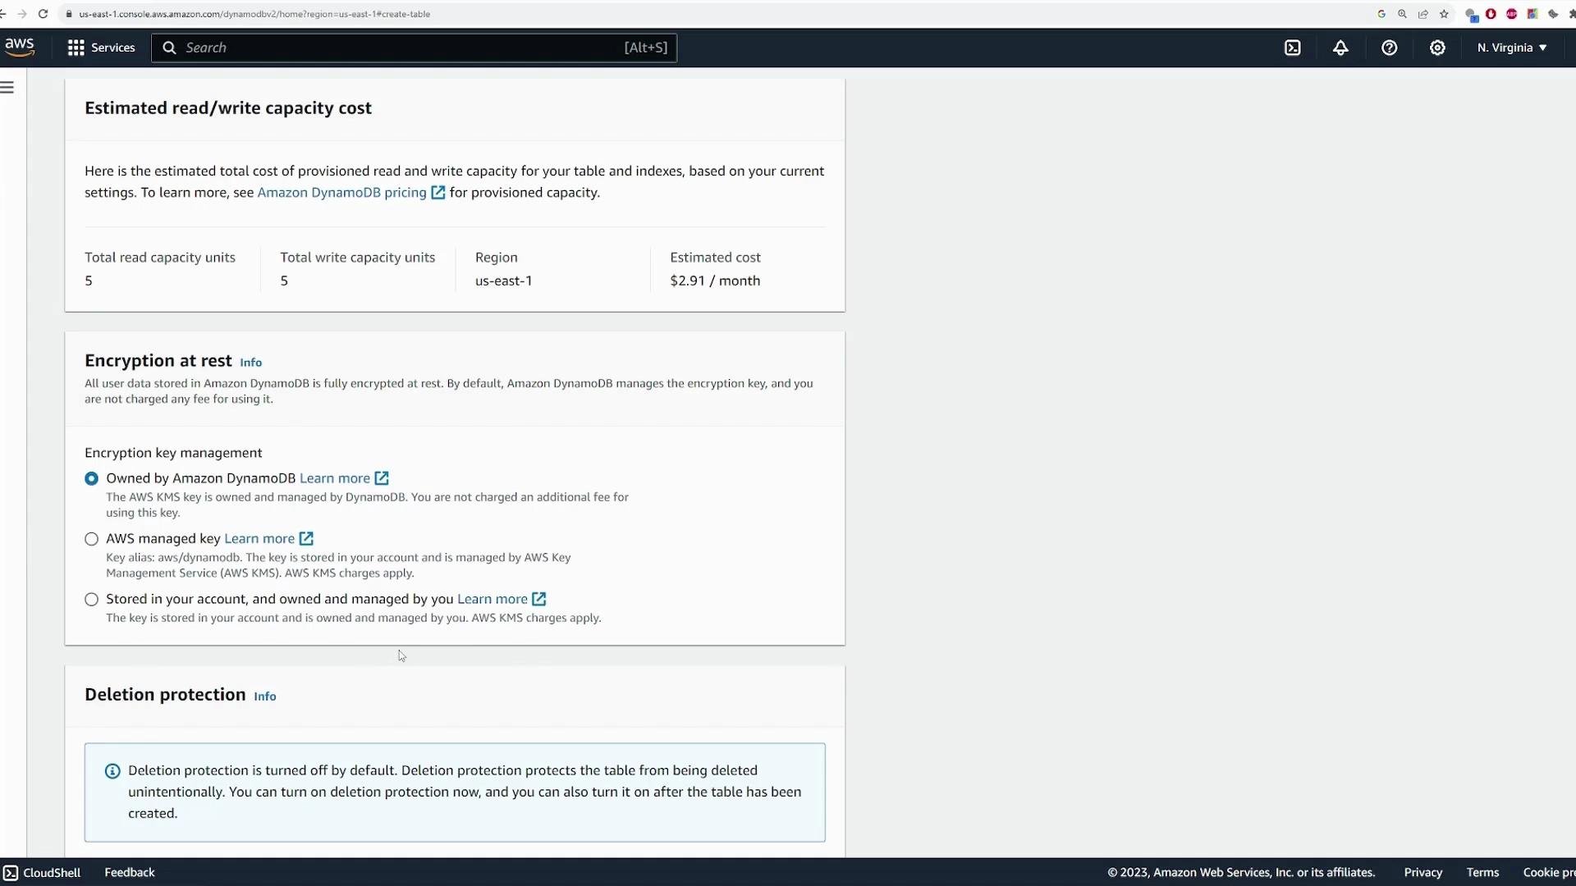Expand the N. Virginia region dropdown
The image size is (1576, 886).
point(1512,48)
